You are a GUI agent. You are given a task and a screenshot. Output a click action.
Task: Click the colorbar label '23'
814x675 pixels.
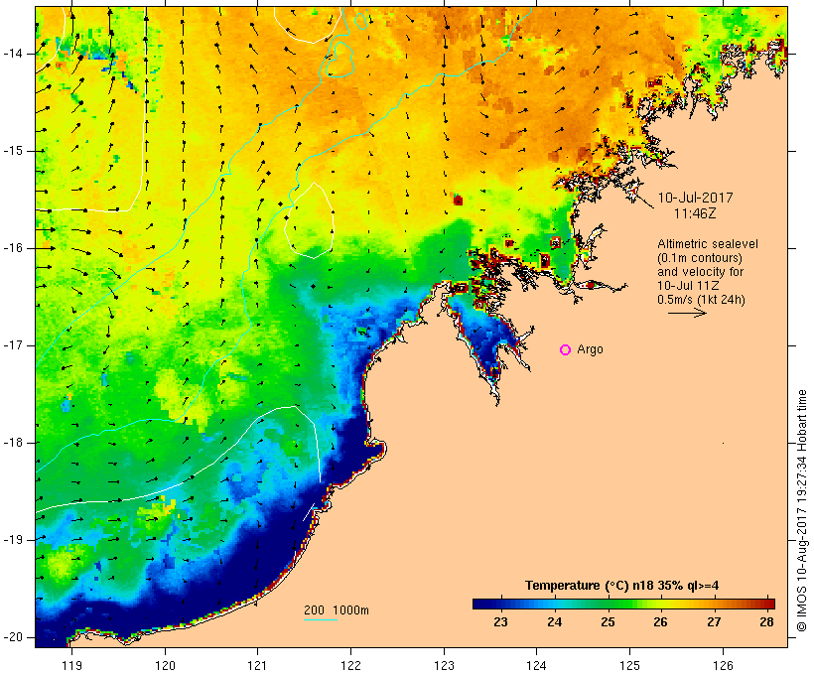(500, 622)
